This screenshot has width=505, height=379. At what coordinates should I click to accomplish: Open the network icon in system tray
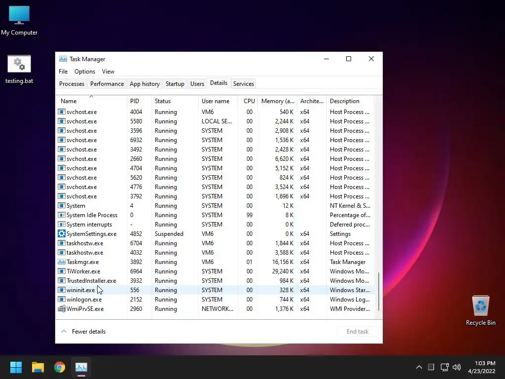click(x=445, y=367)
